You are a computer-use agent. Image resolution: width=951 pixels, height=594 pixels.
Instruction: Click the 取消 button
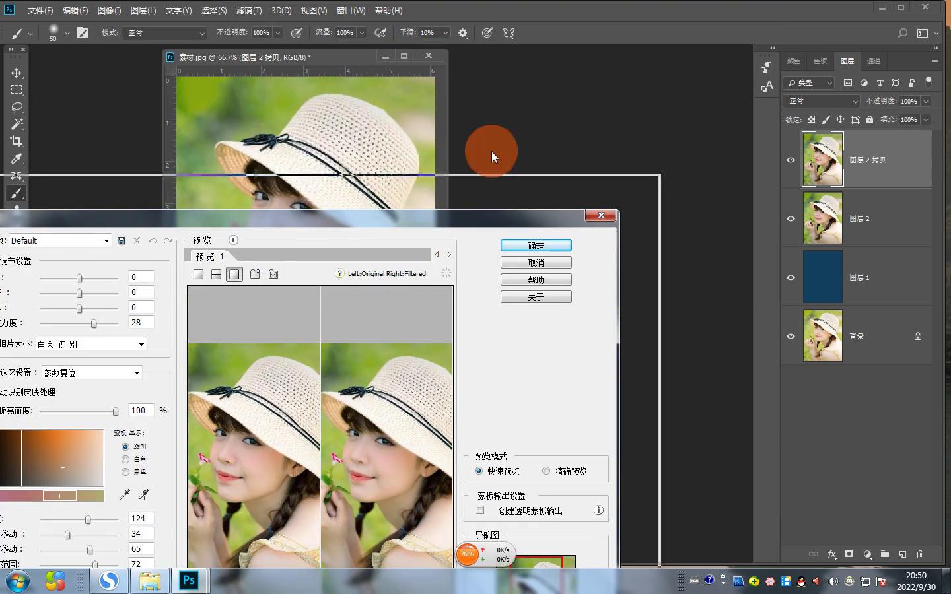[536, 263]
